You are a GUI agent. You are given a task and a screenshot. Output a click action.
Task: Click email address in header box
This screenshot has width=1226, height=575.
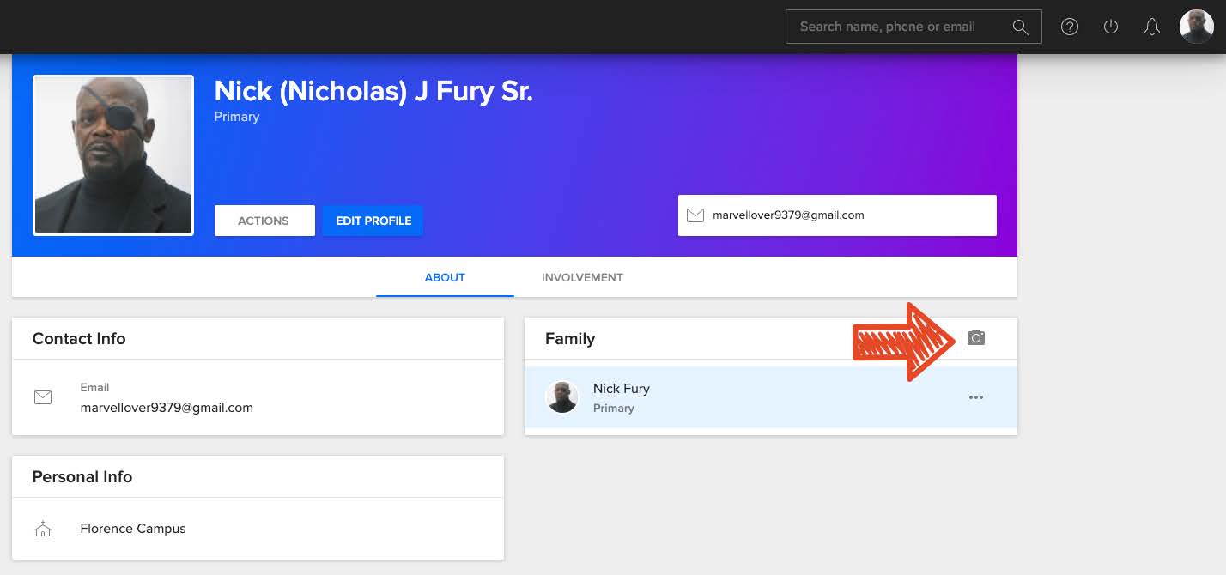click(788, 215)
